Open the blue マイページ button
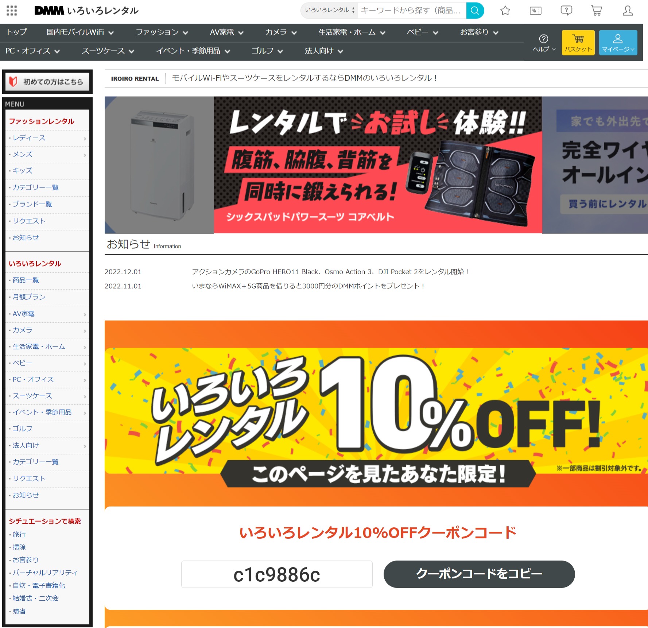Screen dimensions: 648x628 pyautogui.click(x=618, y=43)
